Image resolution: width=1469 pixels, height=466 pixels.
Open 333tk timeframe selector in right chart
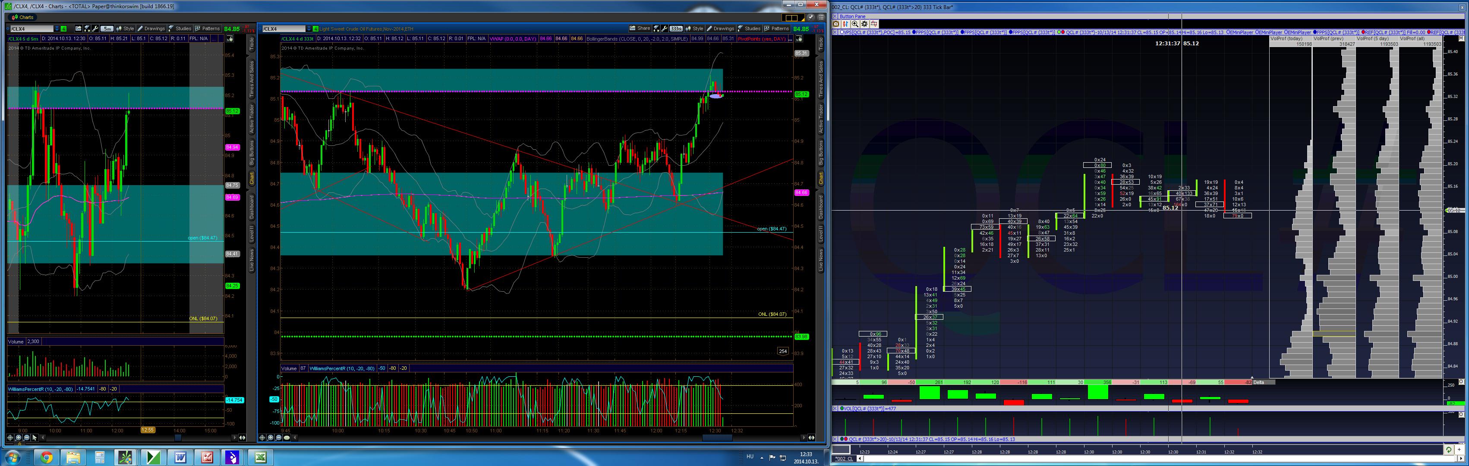[676, 28]
